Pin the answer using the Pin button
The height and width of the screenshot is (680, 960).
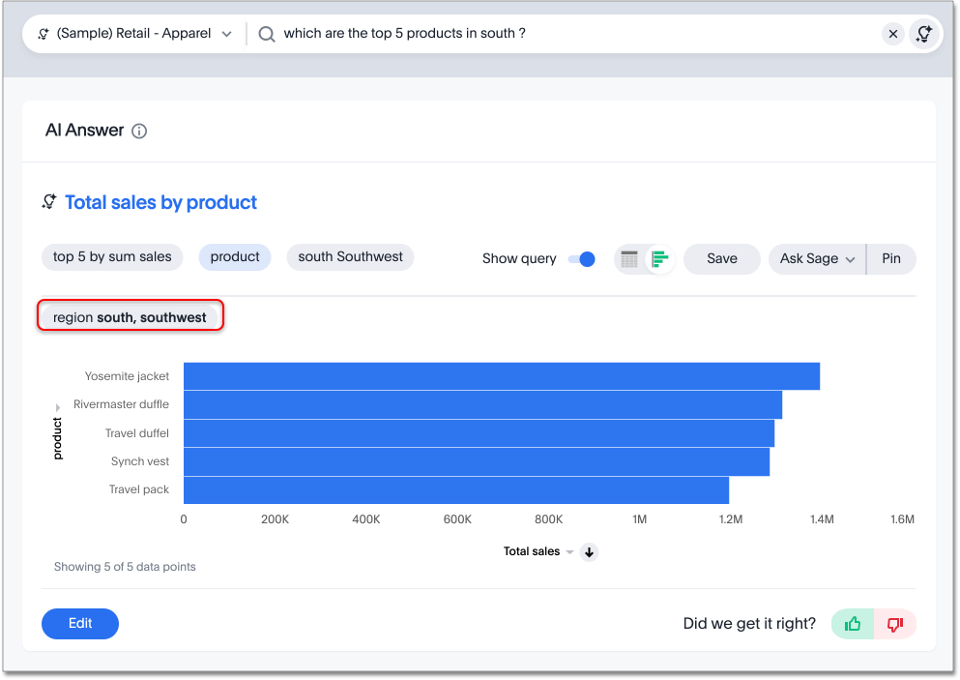pos(890,258)
